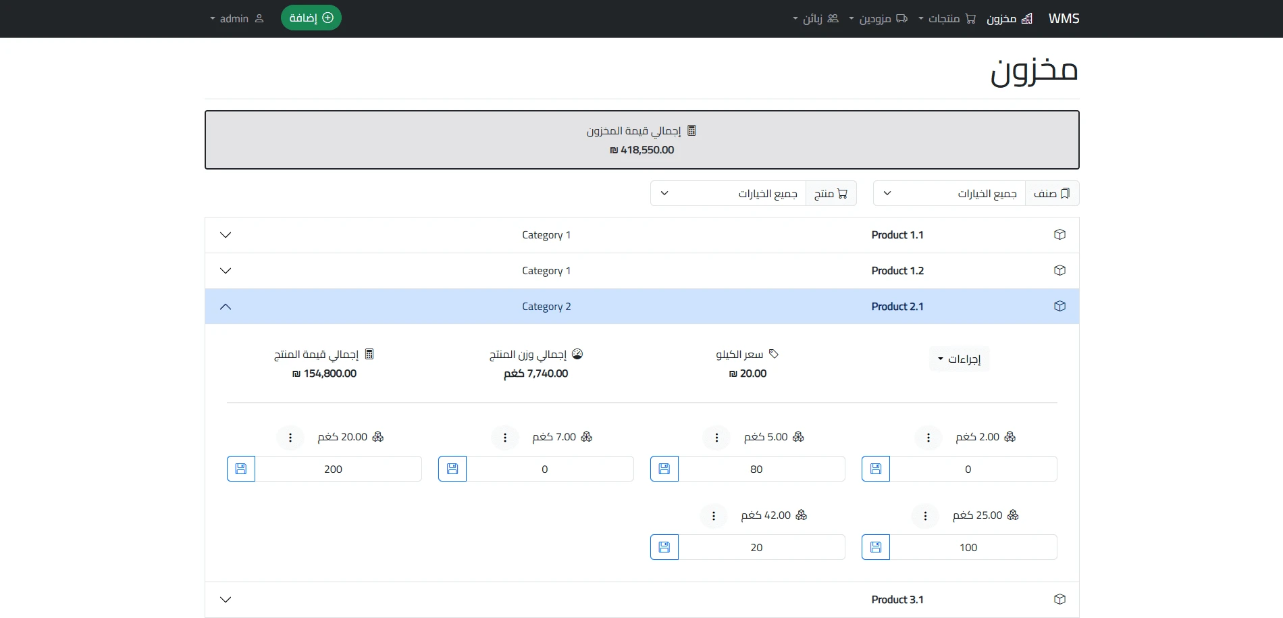Open the زبائن customers dropdown menu
Image resolution: width=1283 pixels, height=618 pixels.
click(815, 18)
